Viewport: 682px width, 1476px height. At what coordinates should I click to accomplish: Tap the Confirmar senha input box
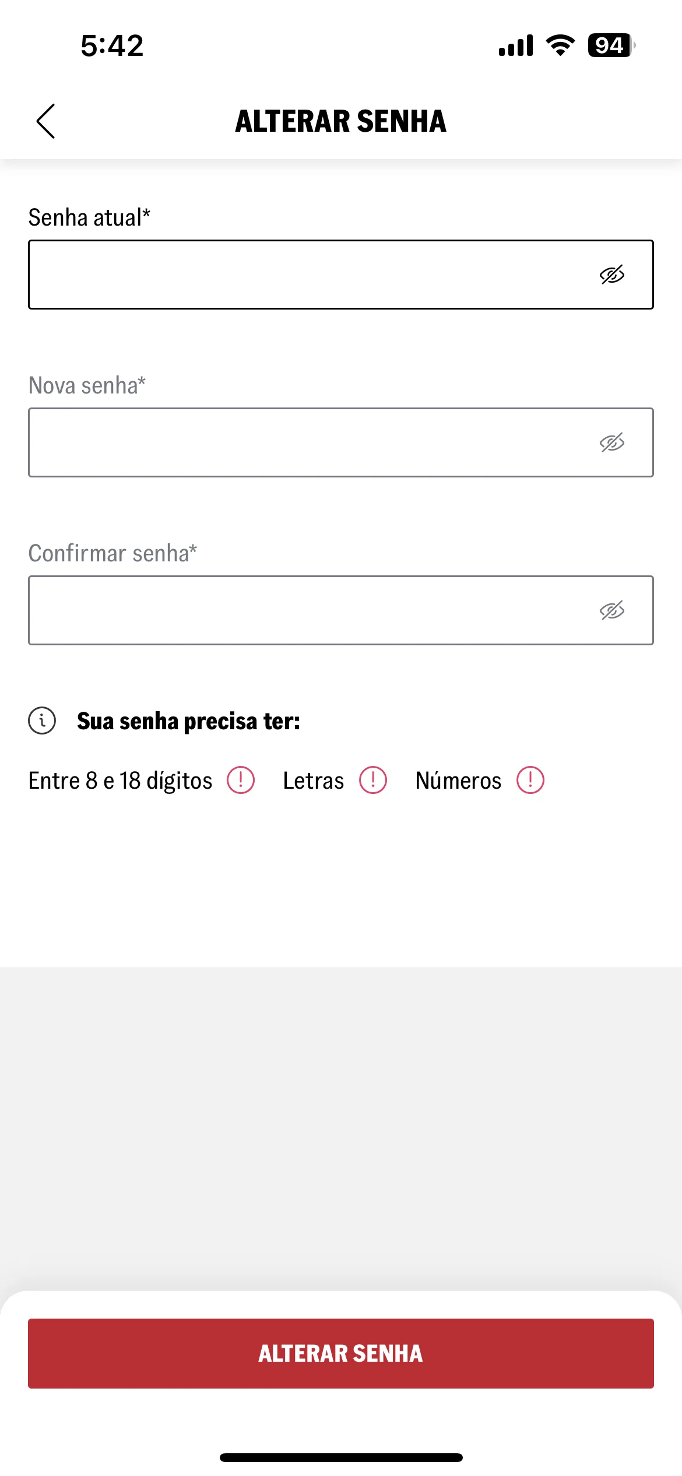(341, 610)
